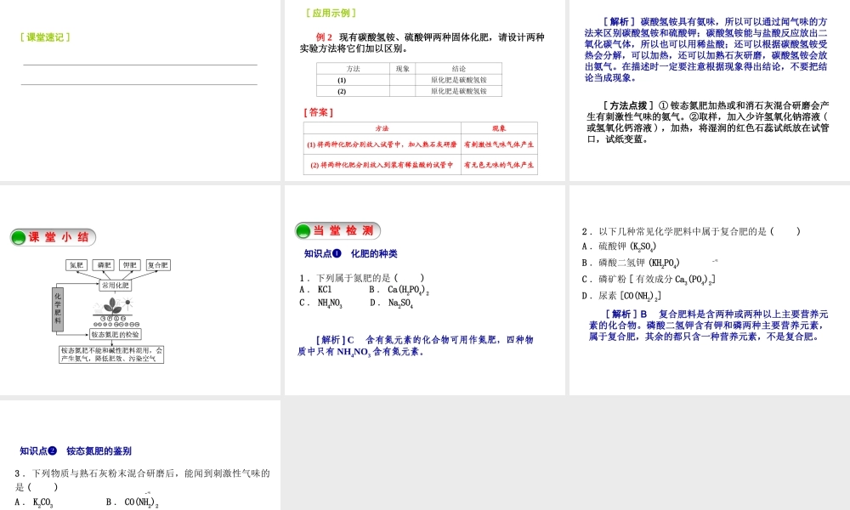Click the green circle beside 当堂检测

point(303,231)
